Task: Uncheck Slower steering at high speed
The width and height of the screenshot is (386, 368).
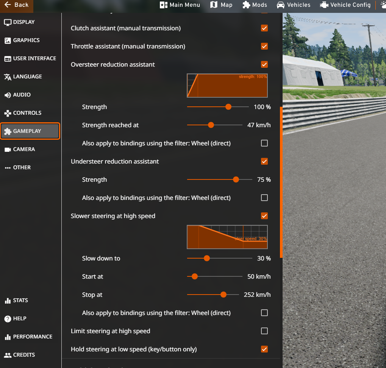Action: (264, 216)
